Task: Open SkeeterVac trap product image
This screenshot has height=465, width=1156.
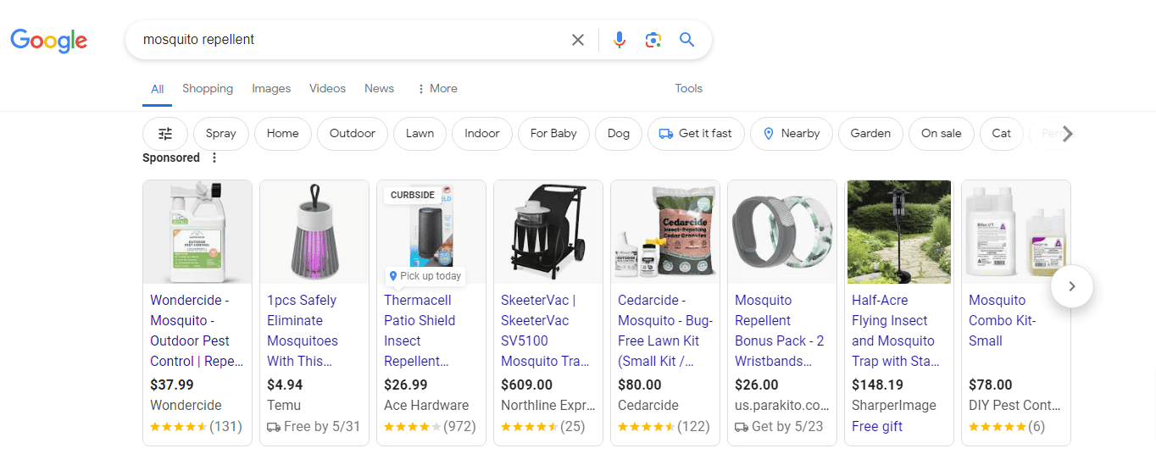Action: tap(548, 231)
